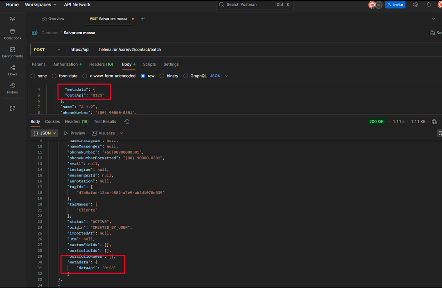Screen dimensions: 442x290
Task: Click the Visualize button
Action: point(103,133)
